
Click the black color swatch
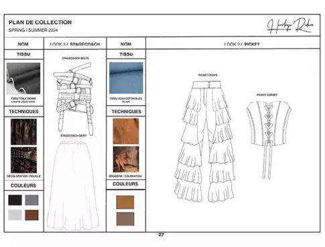point(15,200)
